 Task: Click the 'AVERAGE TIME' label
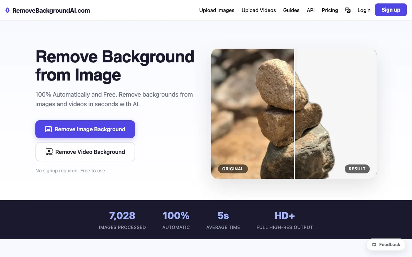(223, 227)
